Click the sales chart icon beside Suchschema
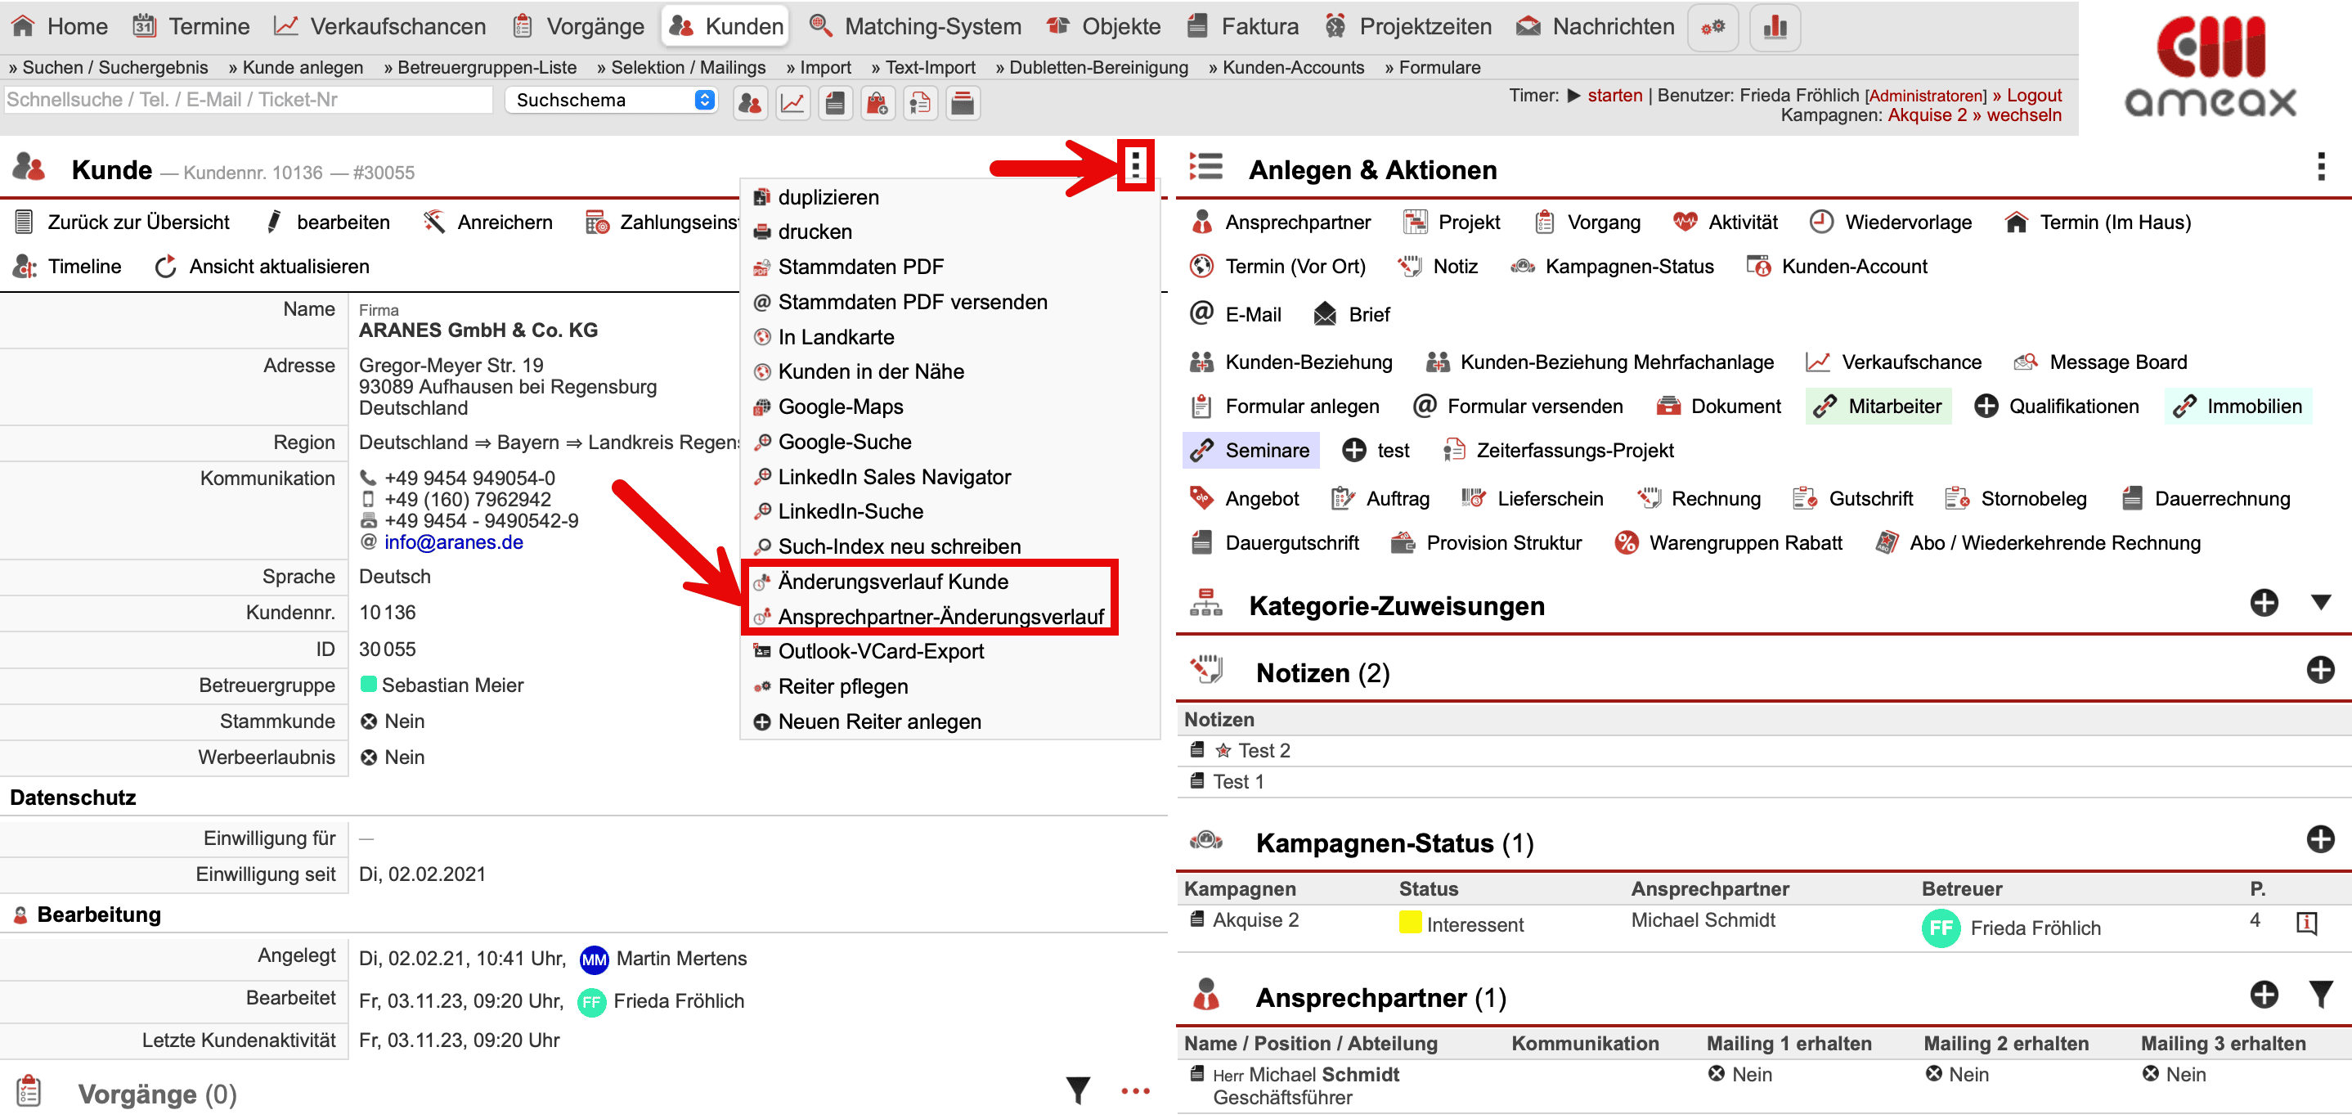The image size is (2352, 1119). [x=792, y=103]
